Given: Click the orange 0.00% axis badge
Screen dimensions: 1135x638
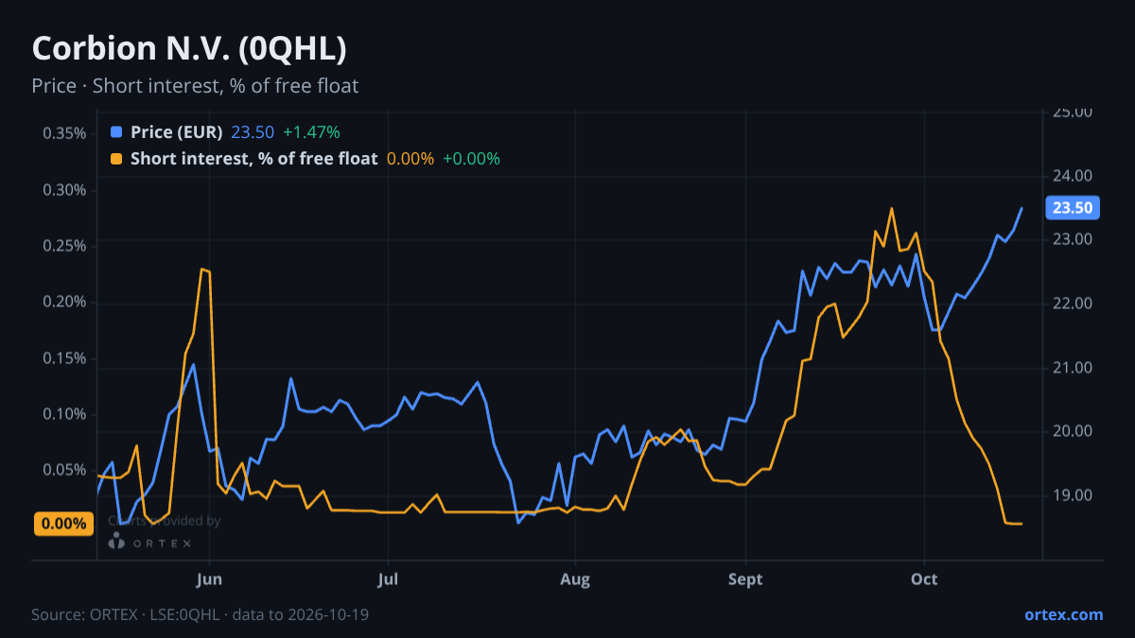Looking at the screenshot, I should 64,524.
